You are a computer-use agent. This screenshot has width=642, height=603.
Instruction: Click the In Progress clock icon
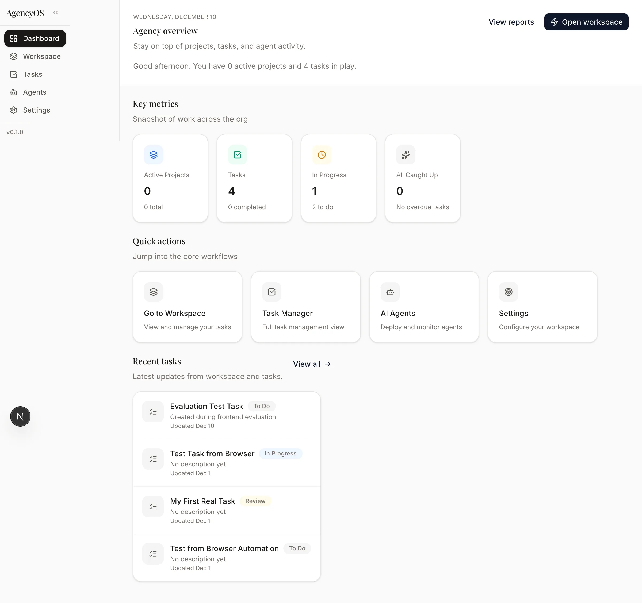pos(321,155)
